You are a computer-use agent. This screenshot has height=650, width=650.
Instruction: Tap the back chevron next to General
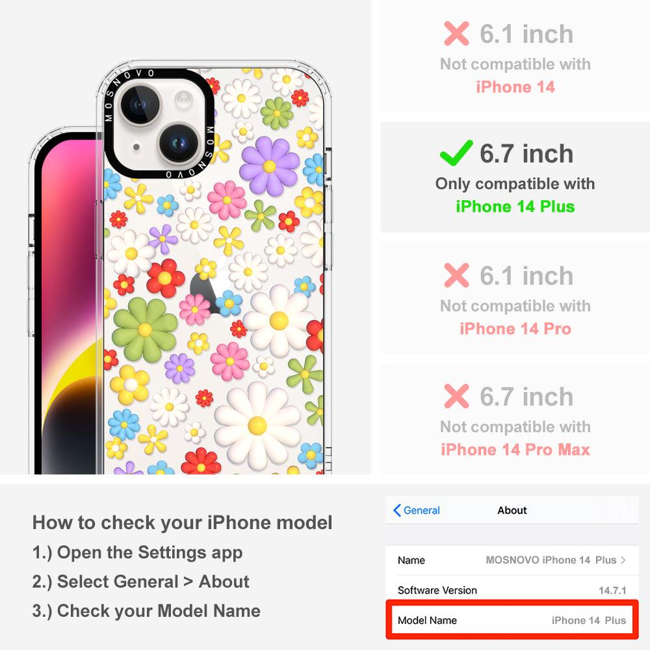click(x=396, y=510)
